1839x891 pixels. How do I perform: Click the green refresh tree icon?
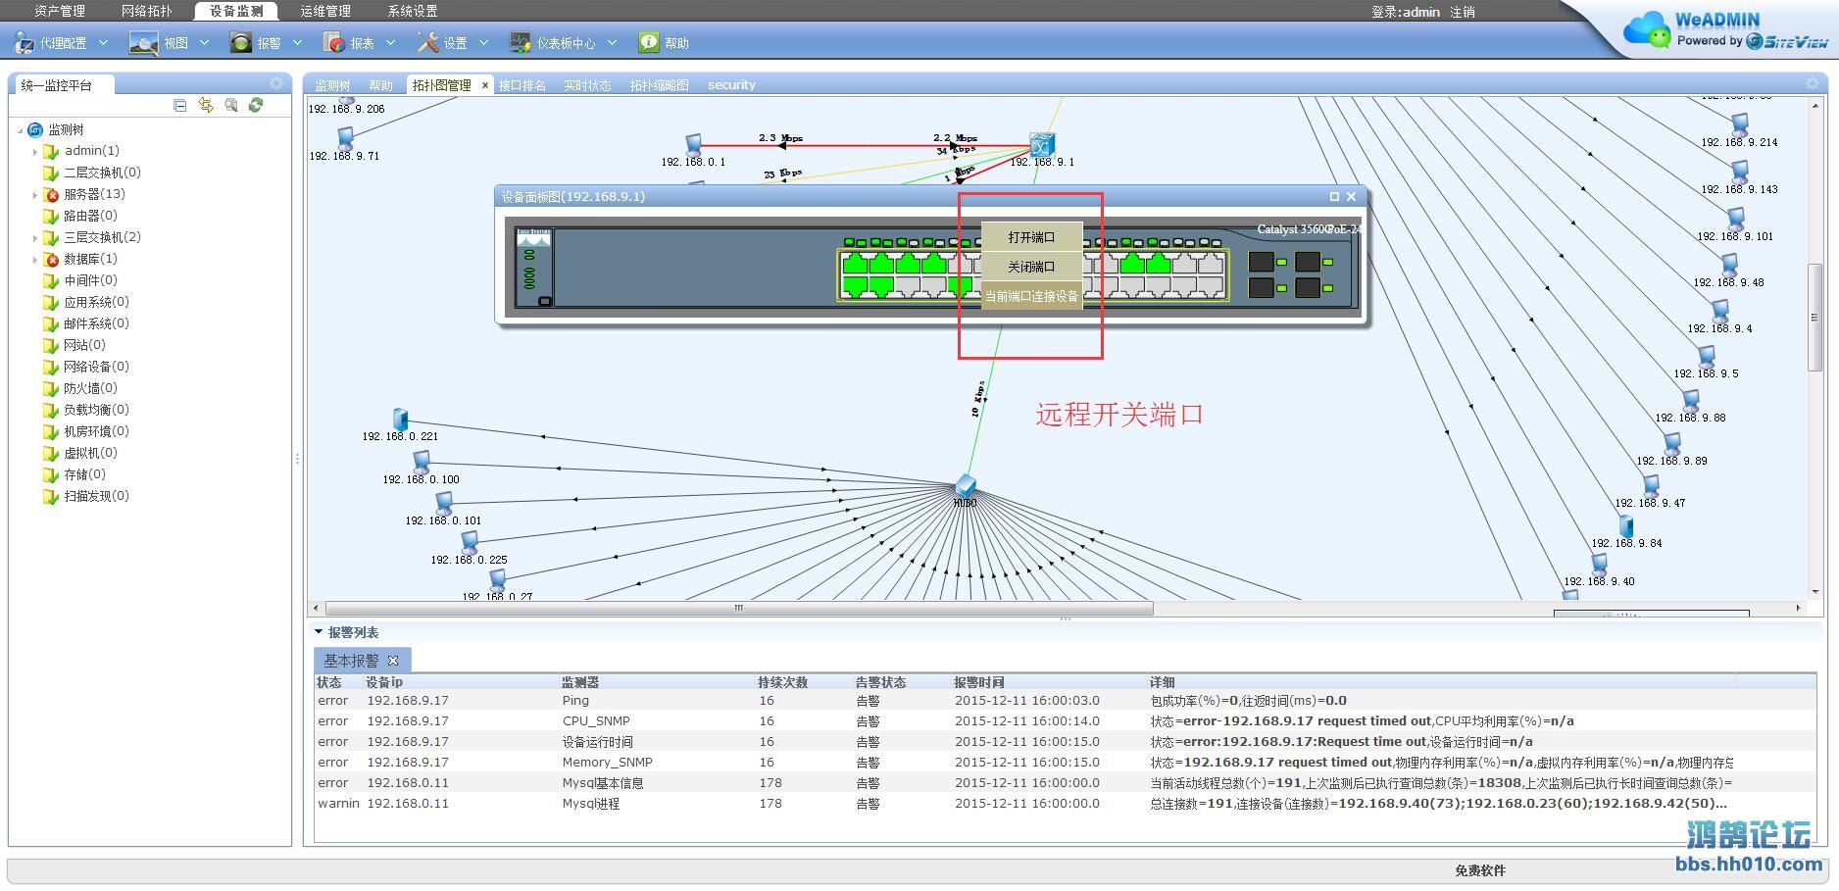click(x=256, y=105)
